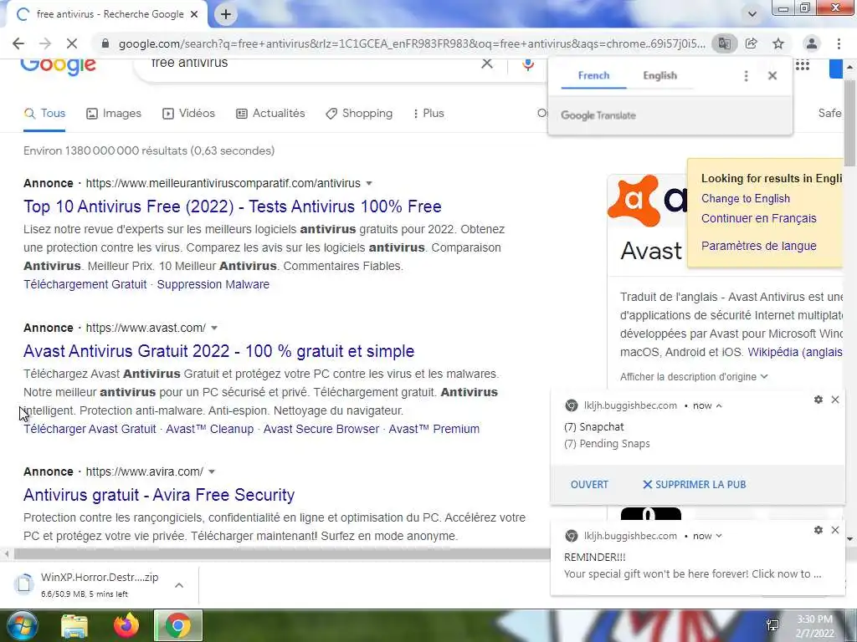Open Chrome's three-dot menu
Image resolution: width=857 pixels, height=642 pixels.
[839, 43]
